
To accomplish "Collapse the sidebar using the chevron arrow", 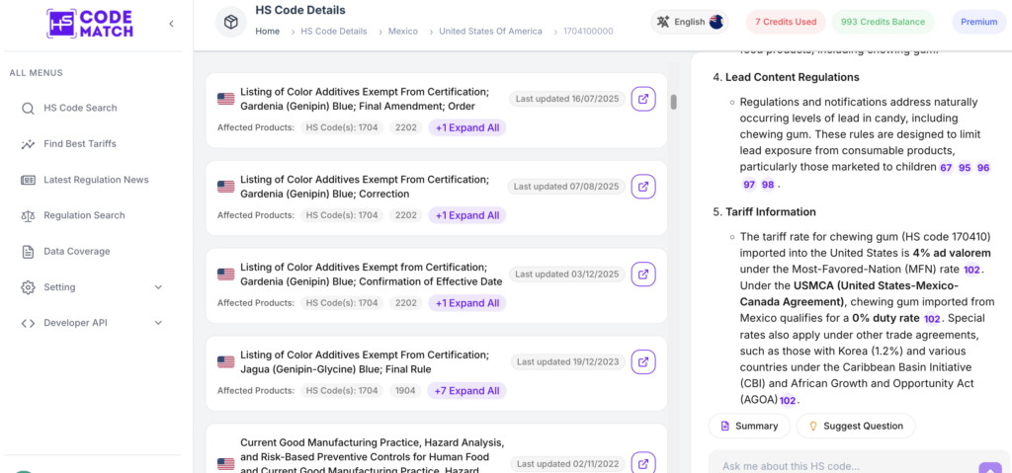I will tap(171, 24).
